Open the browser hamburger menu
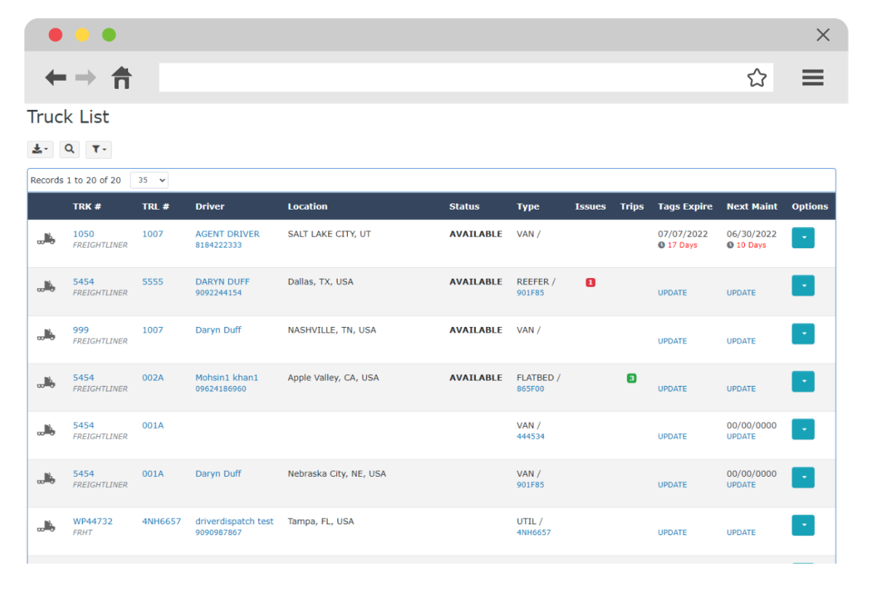 (813, 77)
